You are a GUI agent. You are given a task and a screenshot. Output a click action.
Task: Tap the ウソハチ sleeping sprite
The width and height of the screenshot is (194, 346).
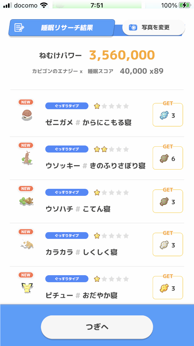pyautogui.click(x=26, y=201)
